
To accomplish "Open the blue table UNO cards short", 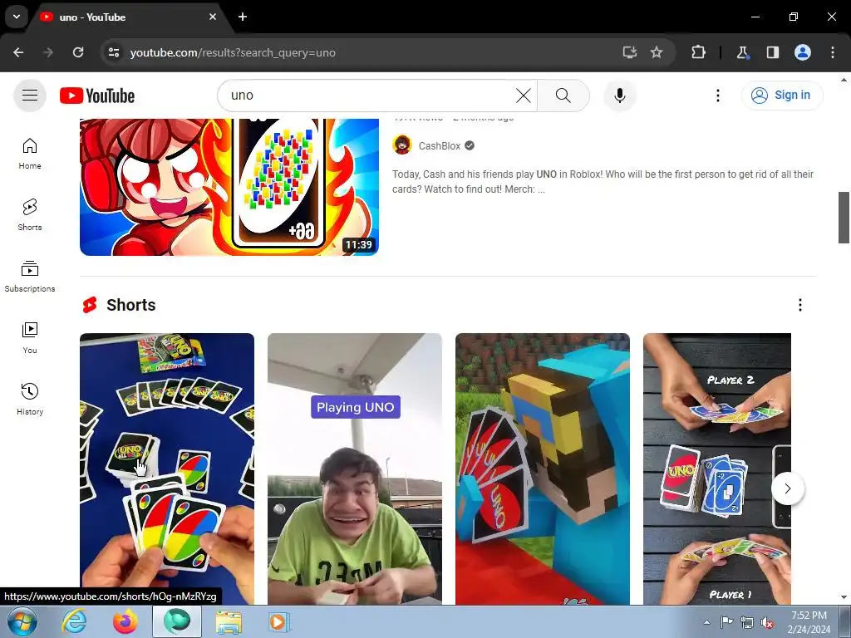I will [x=166, y=469].
